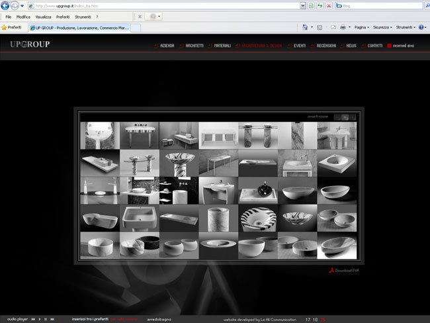Viewport: 430px width, 323px height.
Task: Open the ARCHITETTI nav link
Action: tap(194, 46)
